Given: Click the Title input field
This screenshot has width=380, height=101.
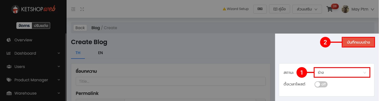Looking at the screenshot, I should pyautogui.click(x=171, y=81).
